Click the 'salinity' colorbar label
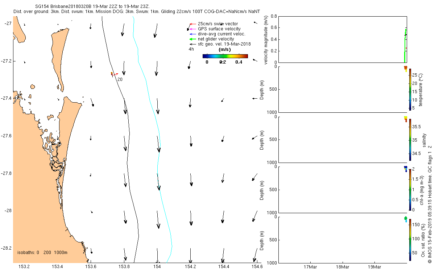The width and height of the screenshot is (435, 271). click(424, 139)
